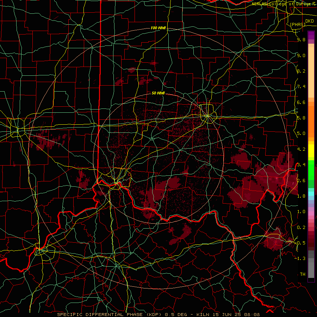
Task: Click the 9.0 value on the color scale
Action: tap(301, 55)
